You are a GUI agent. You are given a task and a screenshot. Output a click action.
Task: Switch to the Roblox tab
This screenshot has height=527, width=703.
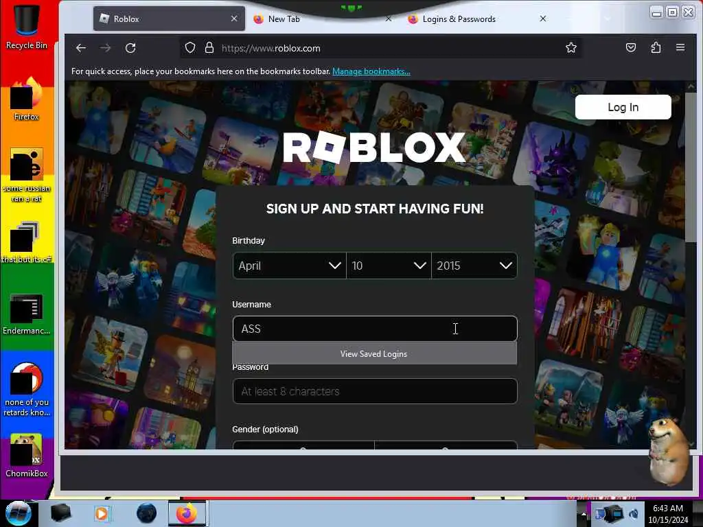(169, 19)
